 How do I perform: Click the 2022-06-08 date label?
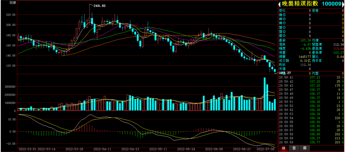[x=215, y=149]
